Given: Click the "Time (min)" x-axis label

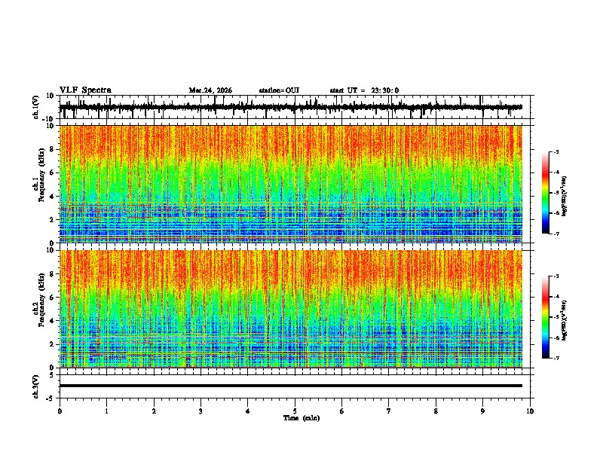Looking at the screenshot, I should click(x=302, y=418).
